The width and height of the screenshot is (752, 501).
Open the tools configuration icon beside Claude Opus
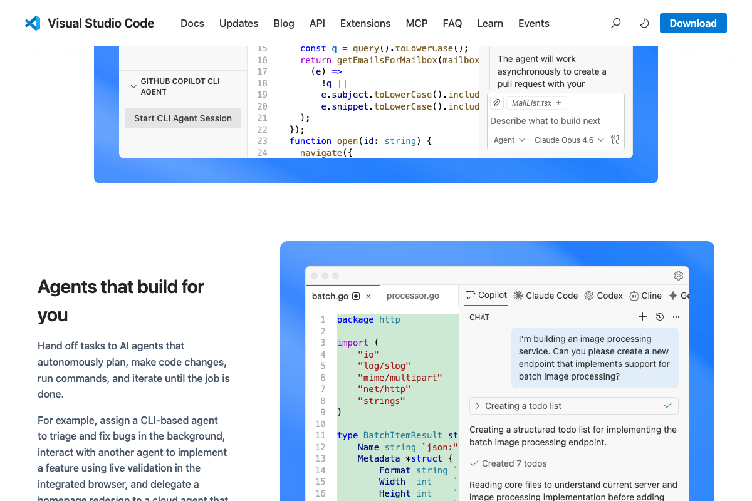pyautogui.click(x=615, y=140)
